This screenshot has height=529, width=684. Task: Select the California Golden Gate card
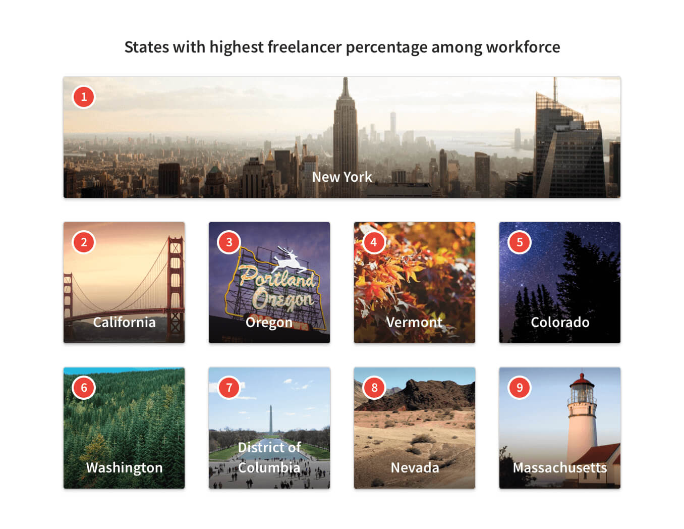[124, 283]
